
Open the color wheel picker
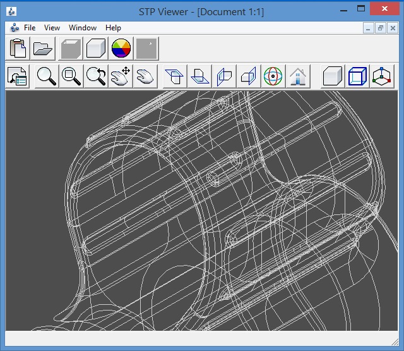121,48
